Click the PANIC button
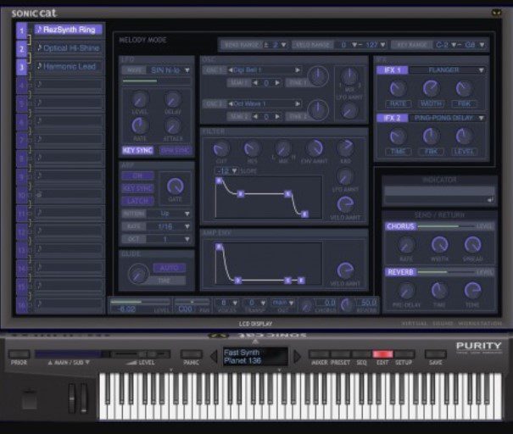This screenshot has width=513, height=434. (191, 353)
